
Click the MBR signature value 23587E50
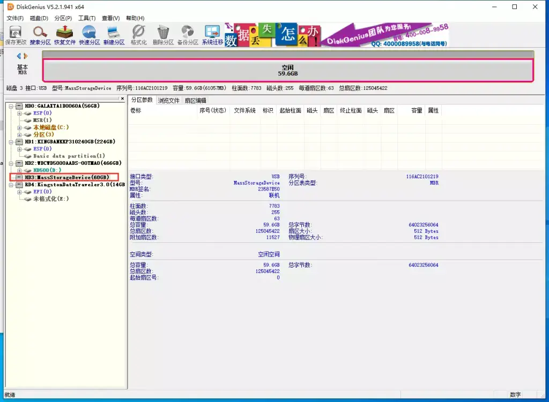pos(269,189)
